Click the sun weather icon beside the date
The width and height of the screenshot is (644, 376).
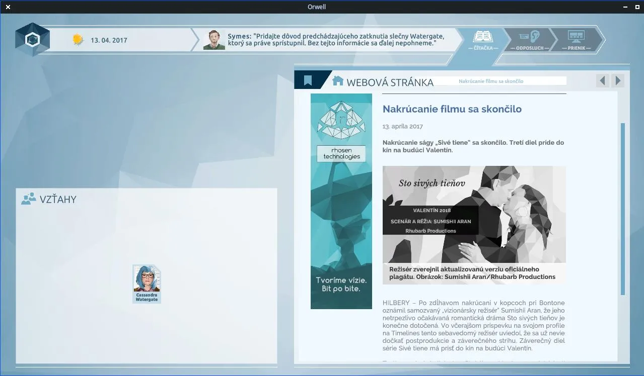[78, 40]
